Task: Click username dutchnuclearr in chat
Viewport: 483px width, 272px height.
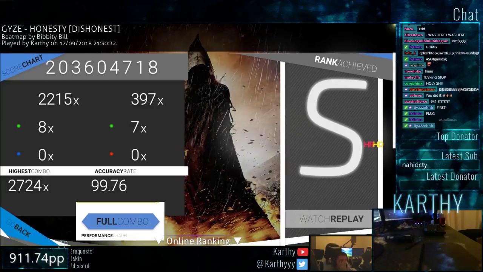Action: click(x=423, y=90)
